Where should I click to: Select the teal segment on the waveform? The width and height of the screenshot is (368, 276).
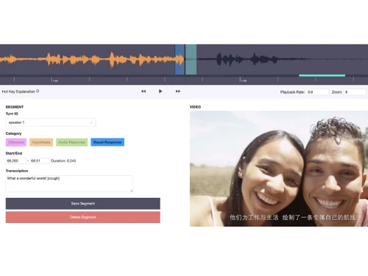[191, 60]
